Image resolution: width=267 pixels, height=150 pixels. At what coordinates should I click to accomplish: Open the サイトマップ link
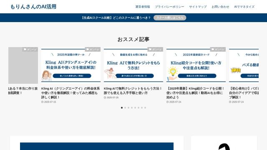click(198, 7)
